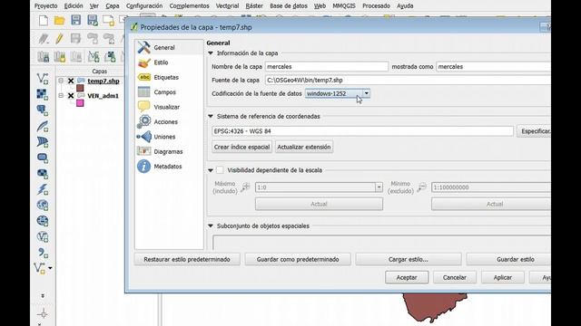Image resolution: width=581 pixels, height=326 pixels.
Task: Click Cargar estilo... button
Action: [409, 260]
